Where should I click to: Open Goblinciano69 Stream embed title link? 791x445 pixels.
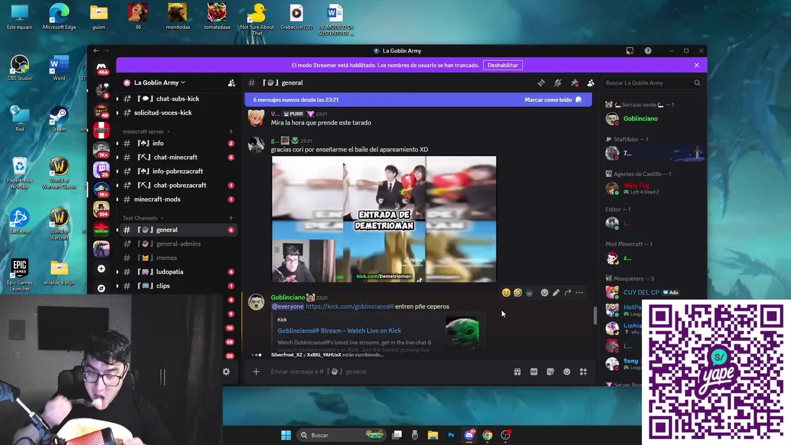click(339, 331)
